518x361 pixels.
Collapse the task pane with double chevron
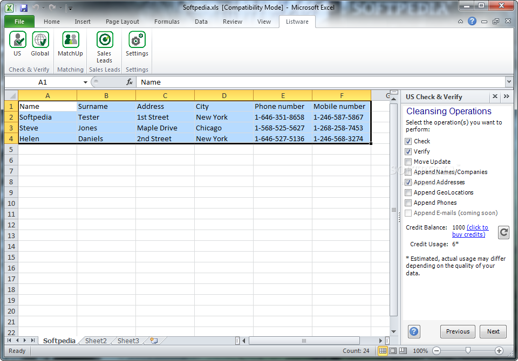pos(507,96)
